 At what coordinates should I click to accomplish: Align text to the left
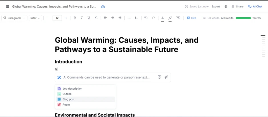click(x=105, y=18)
